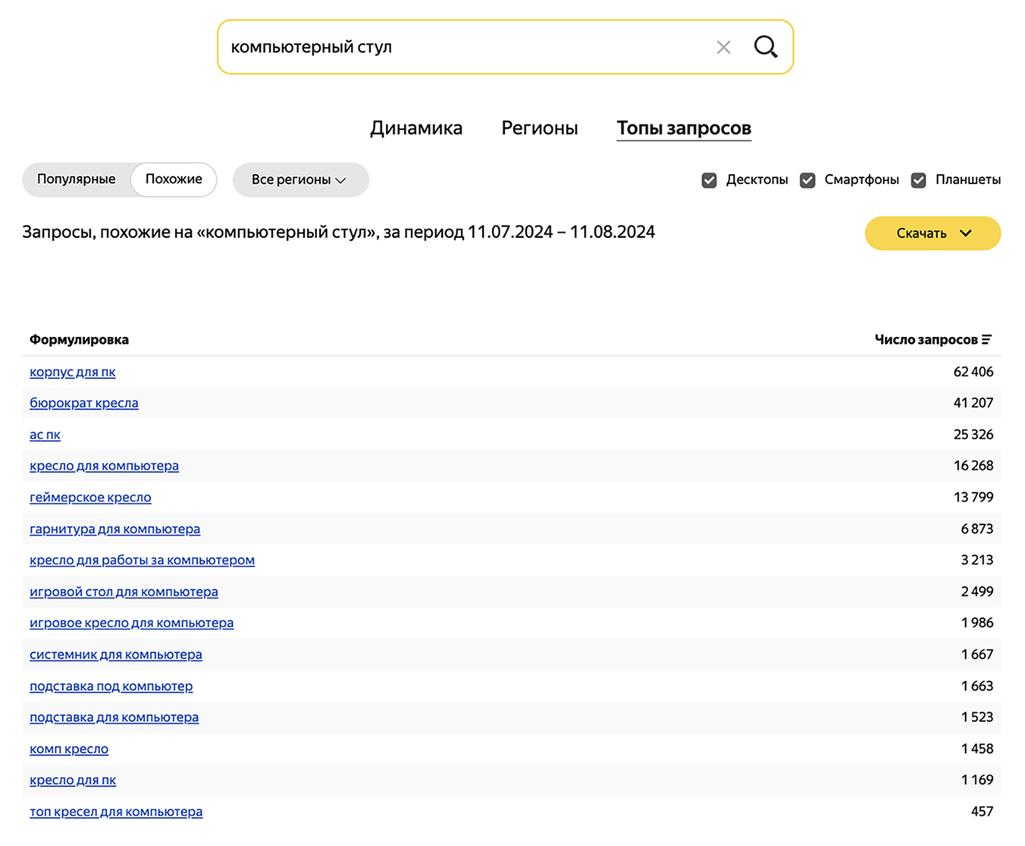Screen dimensions: 1025x846
Task: Select the Топы запросов tab
Action: 684,128
